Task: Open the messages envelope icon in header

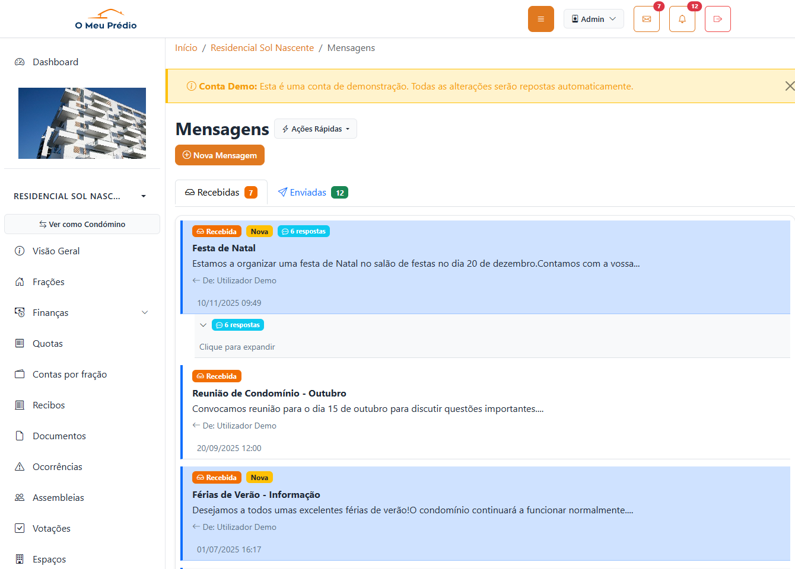Action: pos(646,19)
